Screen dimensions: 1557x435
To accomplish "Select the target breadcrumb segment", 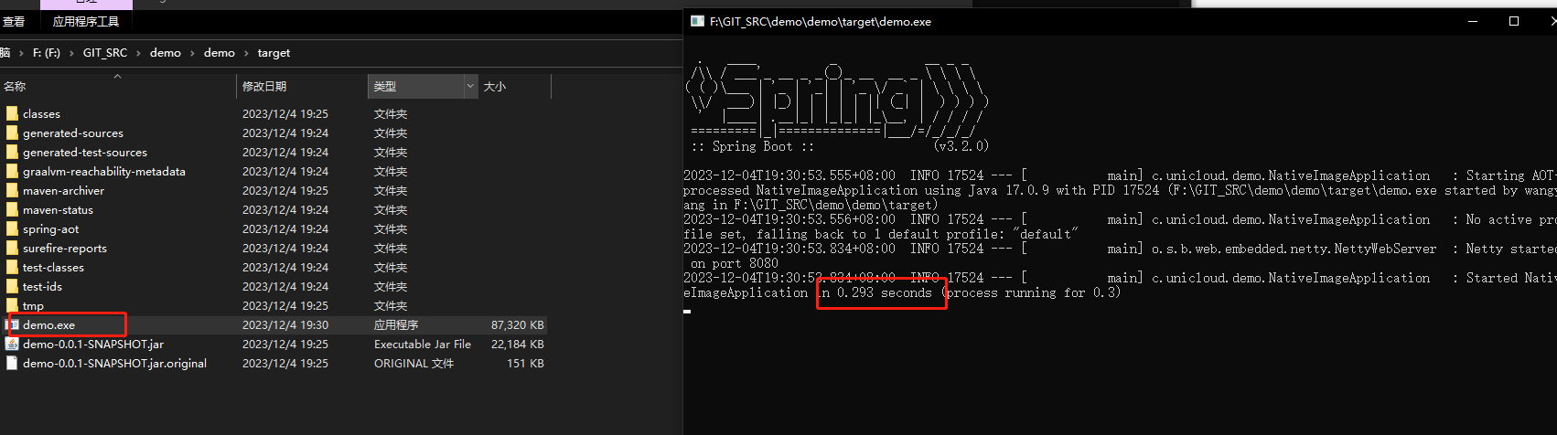I will [274, 53].
